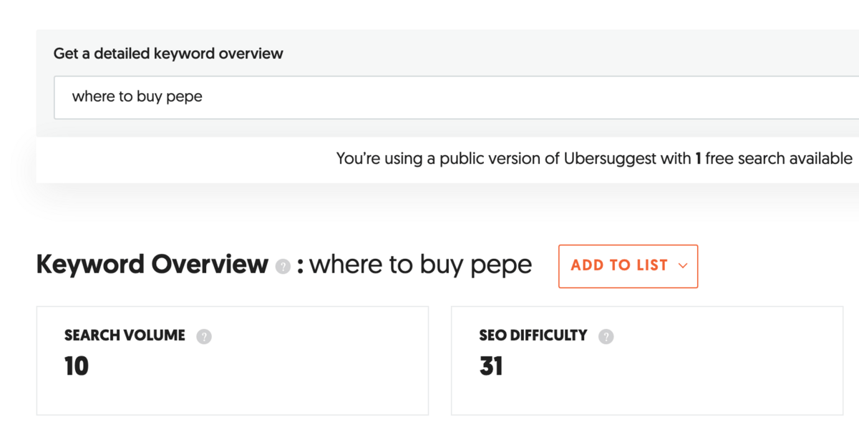Select the bold "1" free search count
The height and width of the screenshot is (432, 859).
pyautogui.click(x=698, y=158)
